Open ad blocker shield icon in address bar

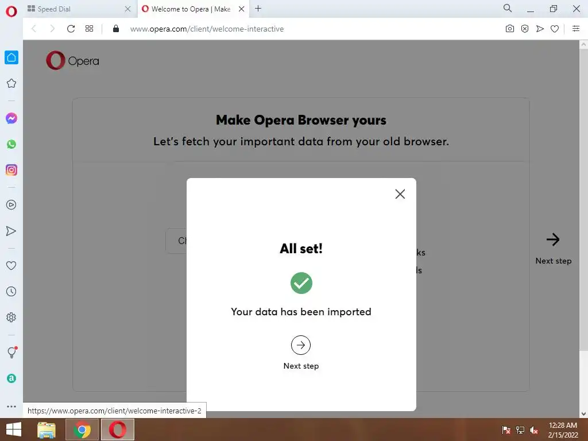525,29
